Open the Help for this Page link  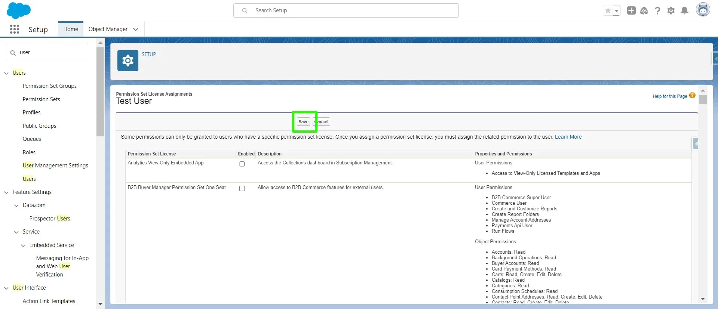pyautogui.click(x=670, y=96)
